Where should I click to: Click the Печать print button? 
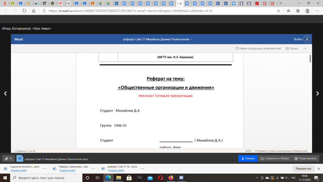(292, 48)
